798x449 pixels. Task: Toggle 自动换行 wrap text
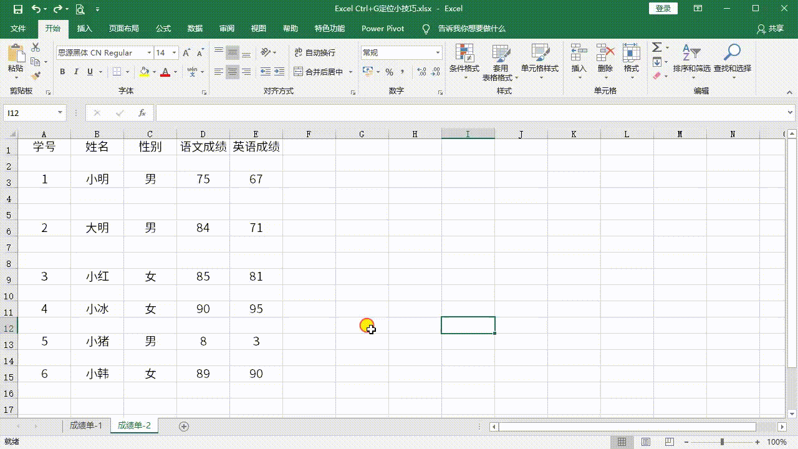[315, 53]
